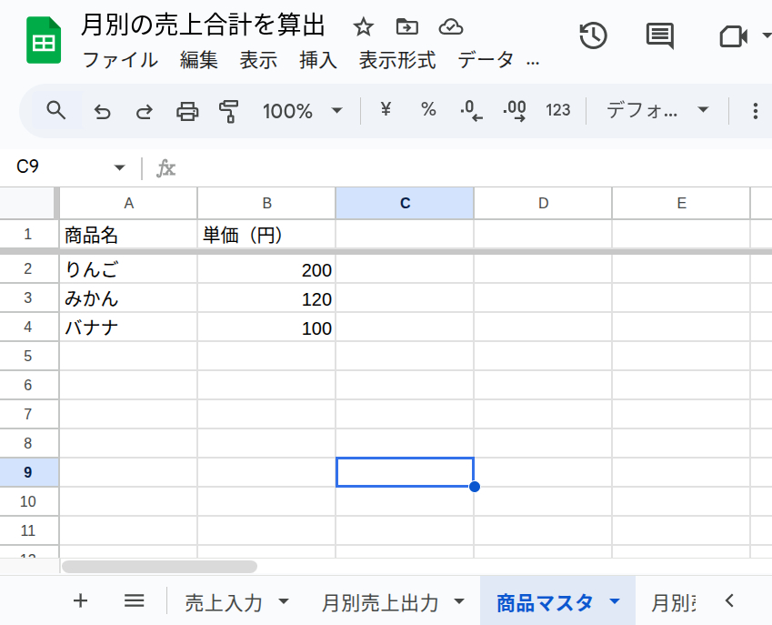Open the zoom level dropdown
The height and width of the screenshot is (625, 772).
(303, 110)
